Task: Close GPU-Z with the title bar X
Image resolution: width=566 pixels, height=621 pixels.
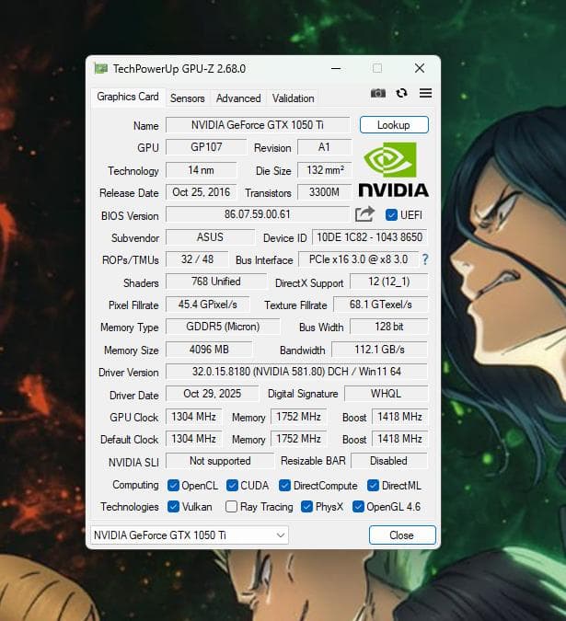Action: click(420, 68)
